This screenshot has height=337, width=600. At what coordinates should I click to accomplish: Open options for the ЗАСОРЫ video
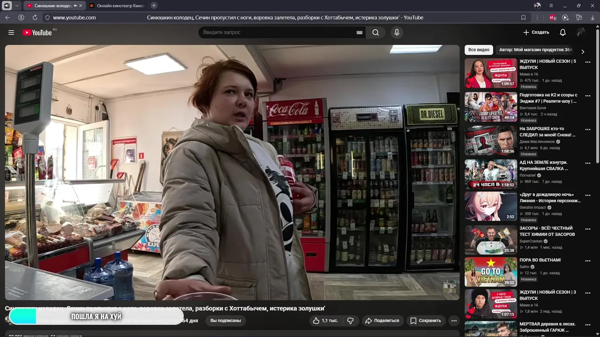pyautogui.click(x=588, y=229)
